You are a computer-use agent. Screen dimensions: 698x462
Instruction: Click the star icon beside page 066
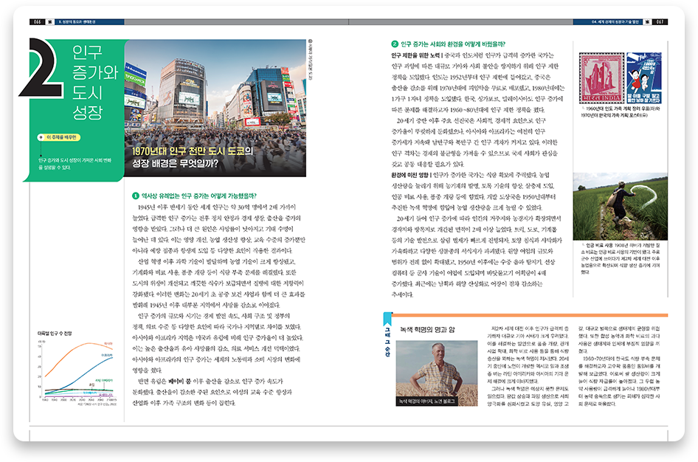pos(50,22)
